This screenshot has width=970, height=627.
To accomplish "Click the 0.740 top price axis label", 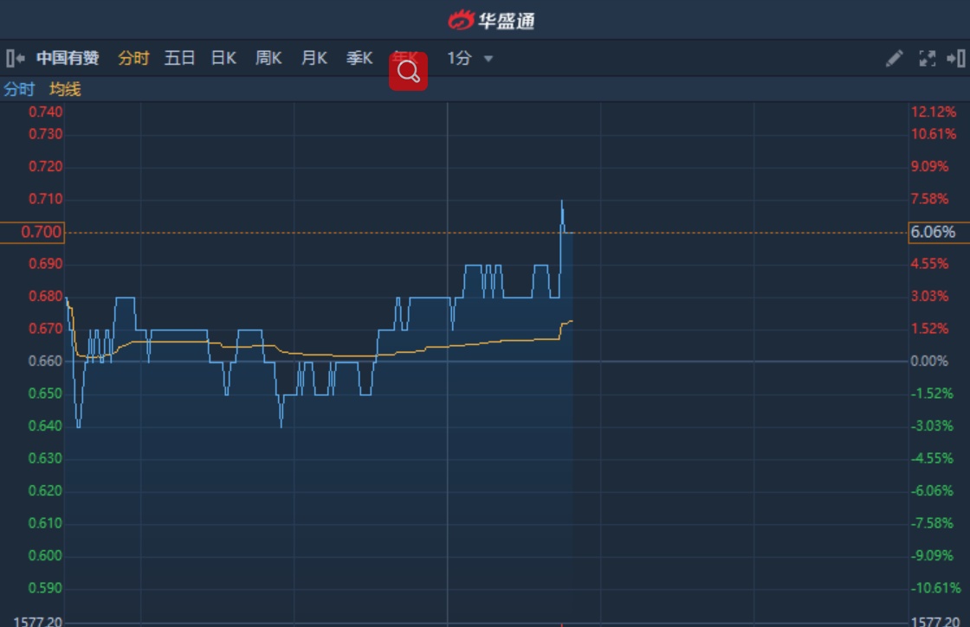I will (x=45, y=112).
